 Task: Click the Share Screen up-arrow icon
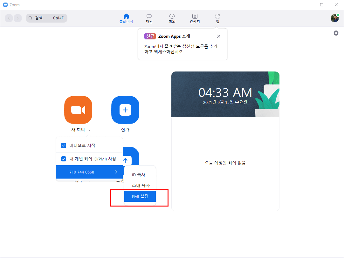tap(126, 160)
